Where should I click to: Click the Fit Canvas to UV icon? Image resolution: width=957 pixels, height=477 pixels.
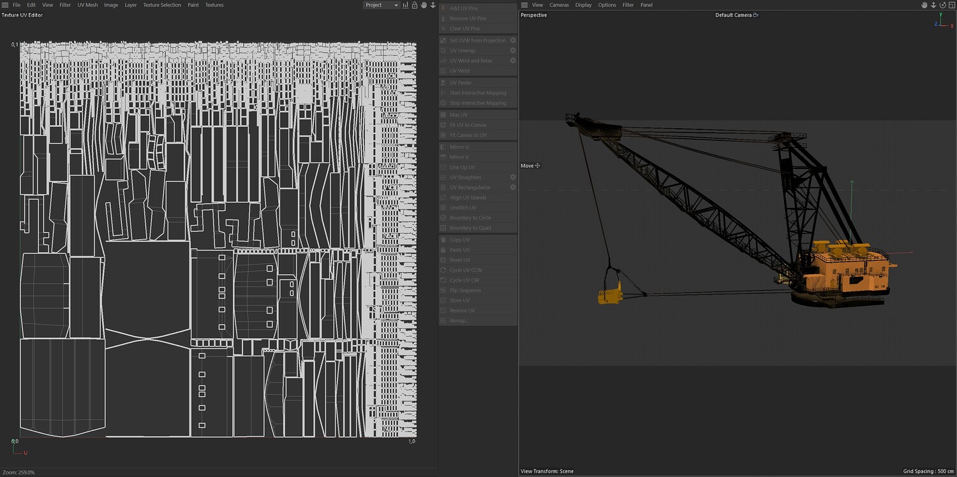(443, 135)
